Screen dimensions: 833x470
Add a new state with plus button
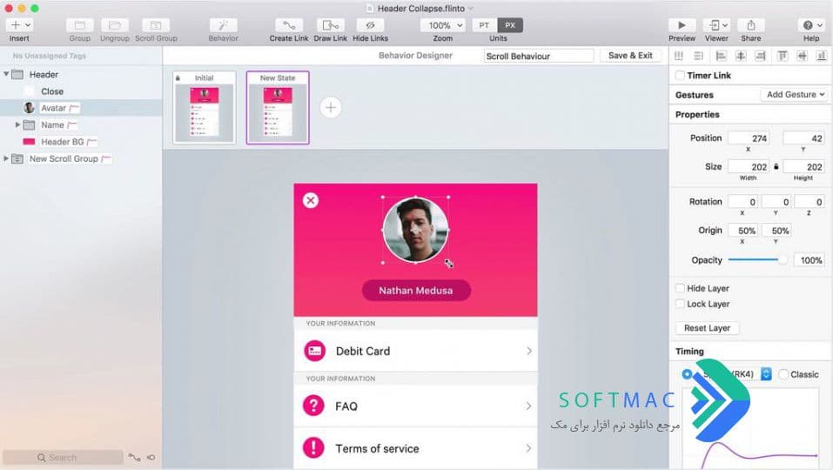coord(331,108)
